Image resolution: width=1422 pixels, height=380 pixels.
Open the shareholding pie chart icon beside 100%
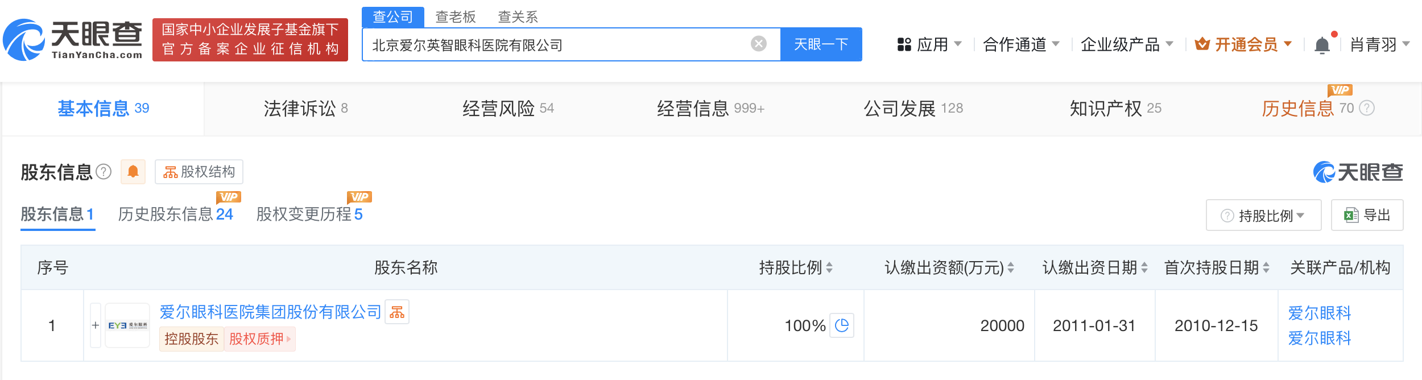pos(842,325)
